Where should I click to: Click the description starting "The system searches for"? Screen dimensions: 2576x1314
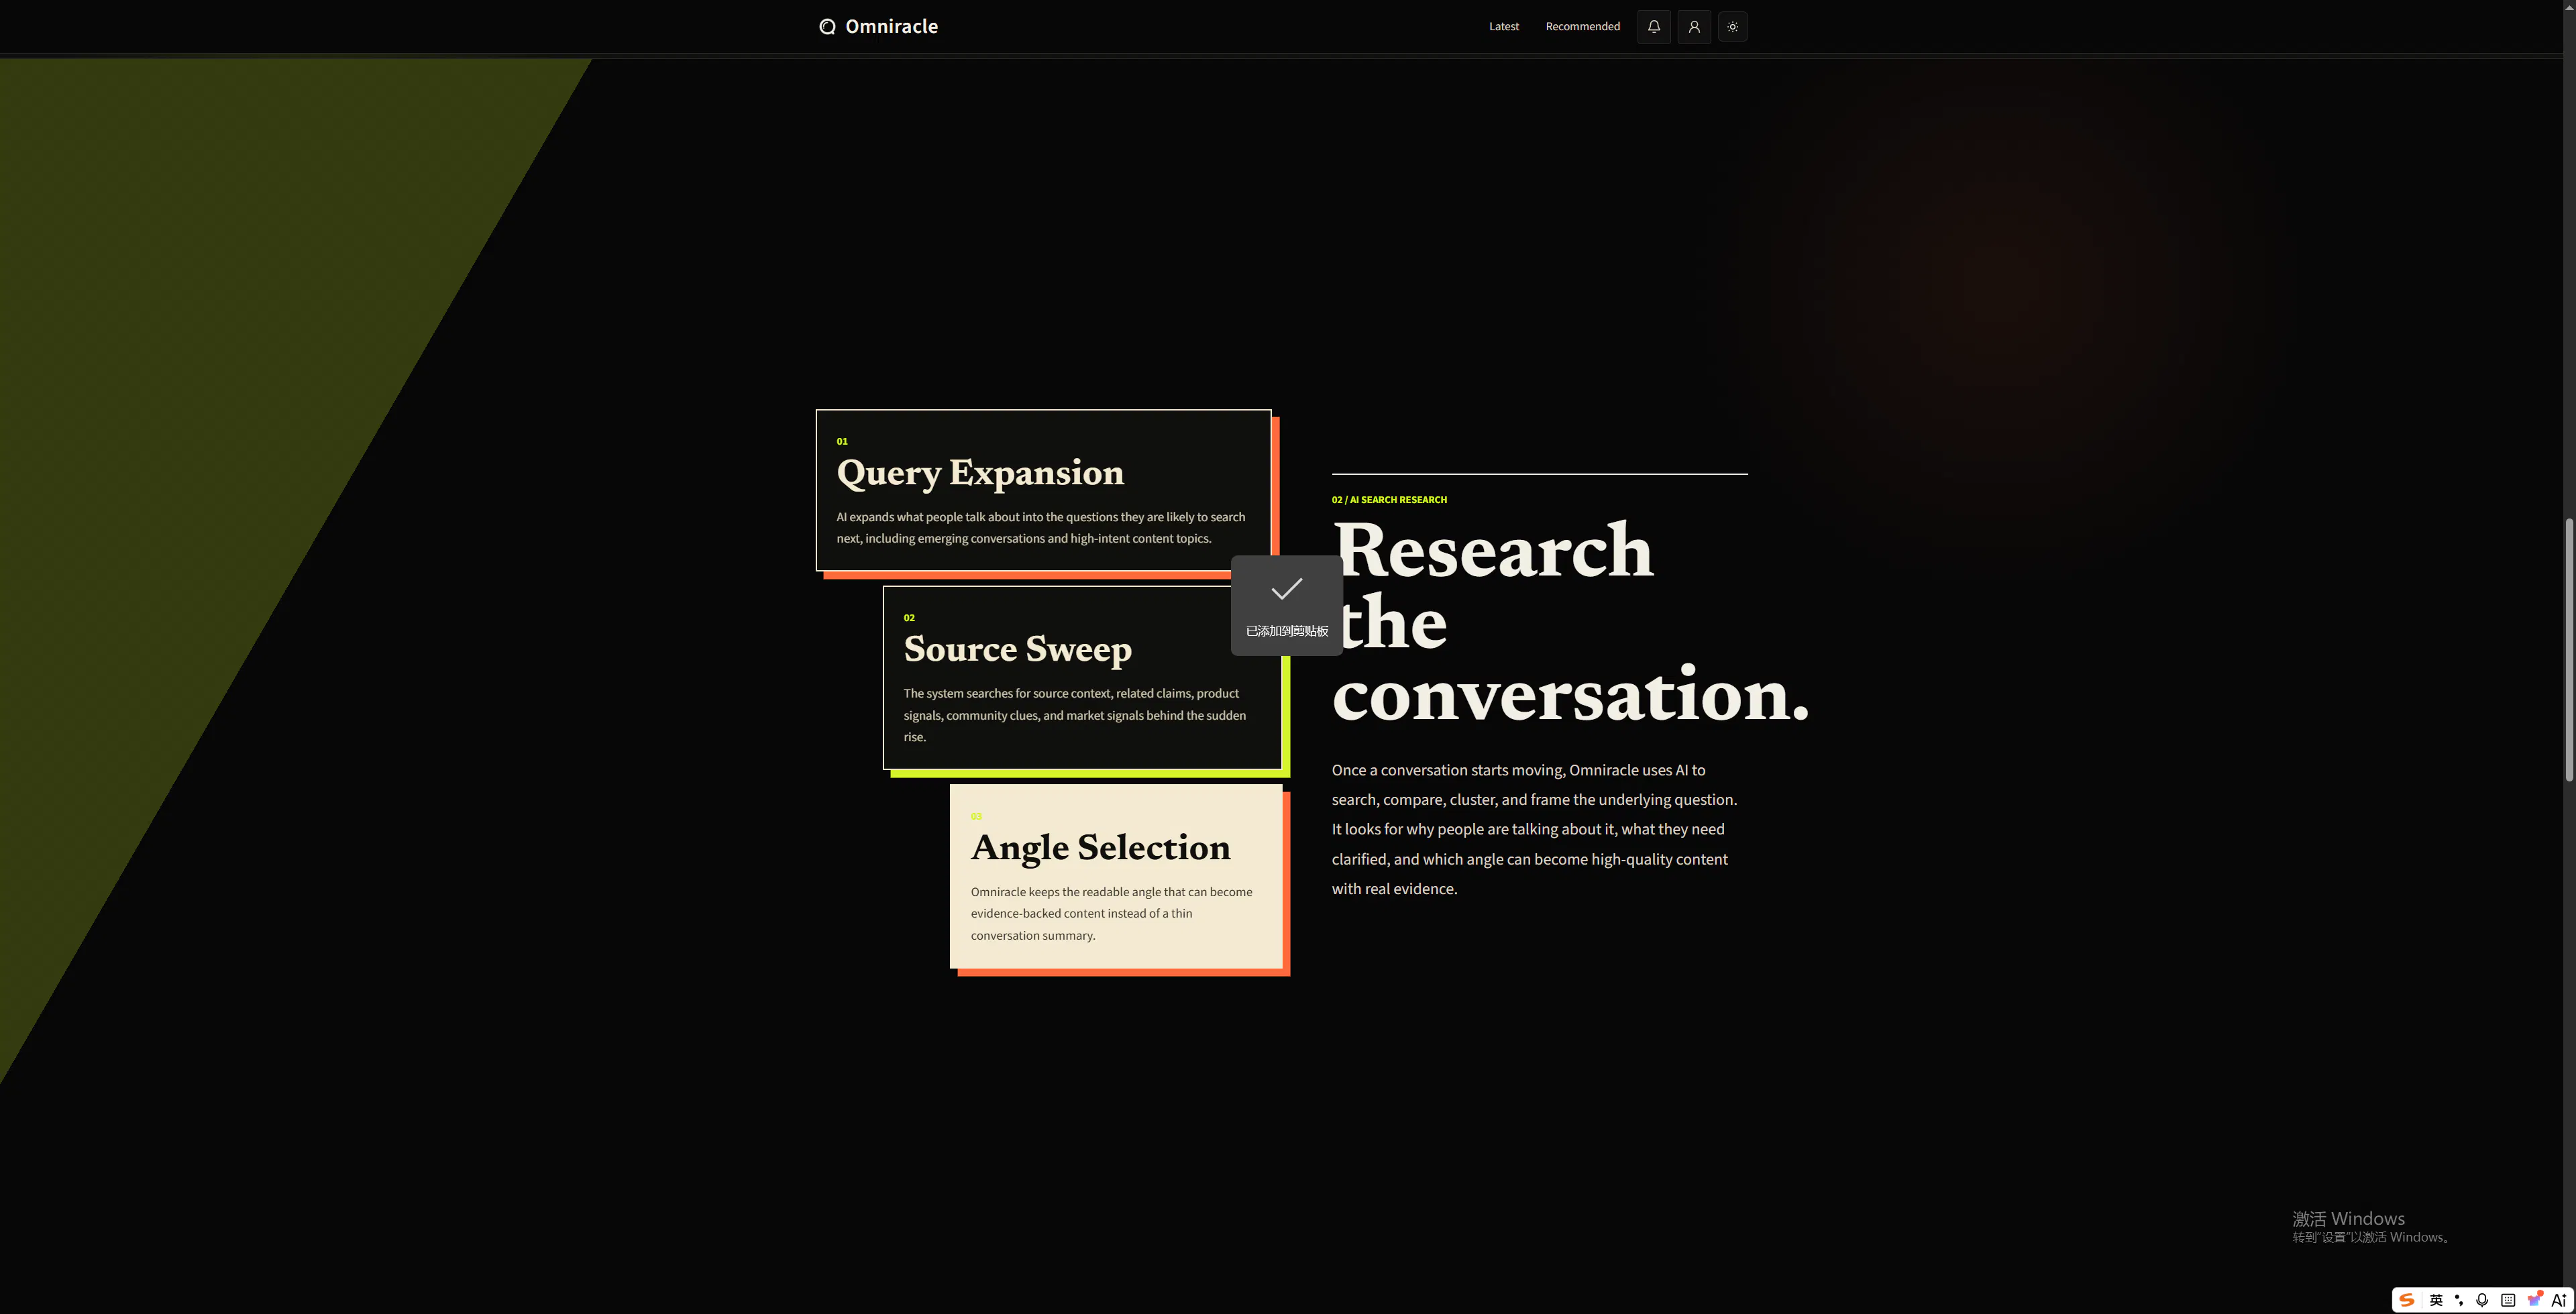pos(1075,715)
